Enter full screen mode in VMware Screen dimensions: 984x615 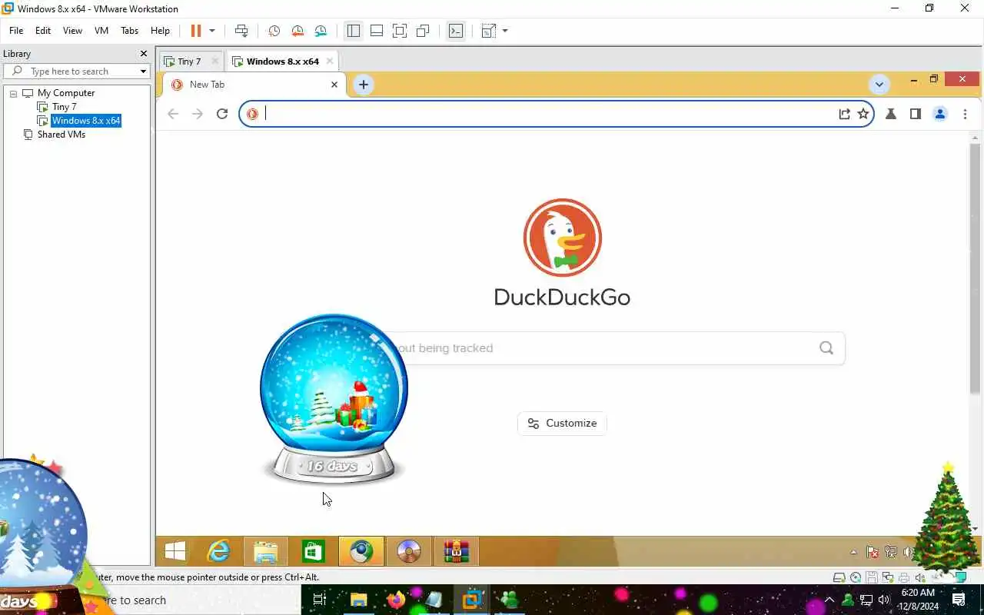coord(400,31)
